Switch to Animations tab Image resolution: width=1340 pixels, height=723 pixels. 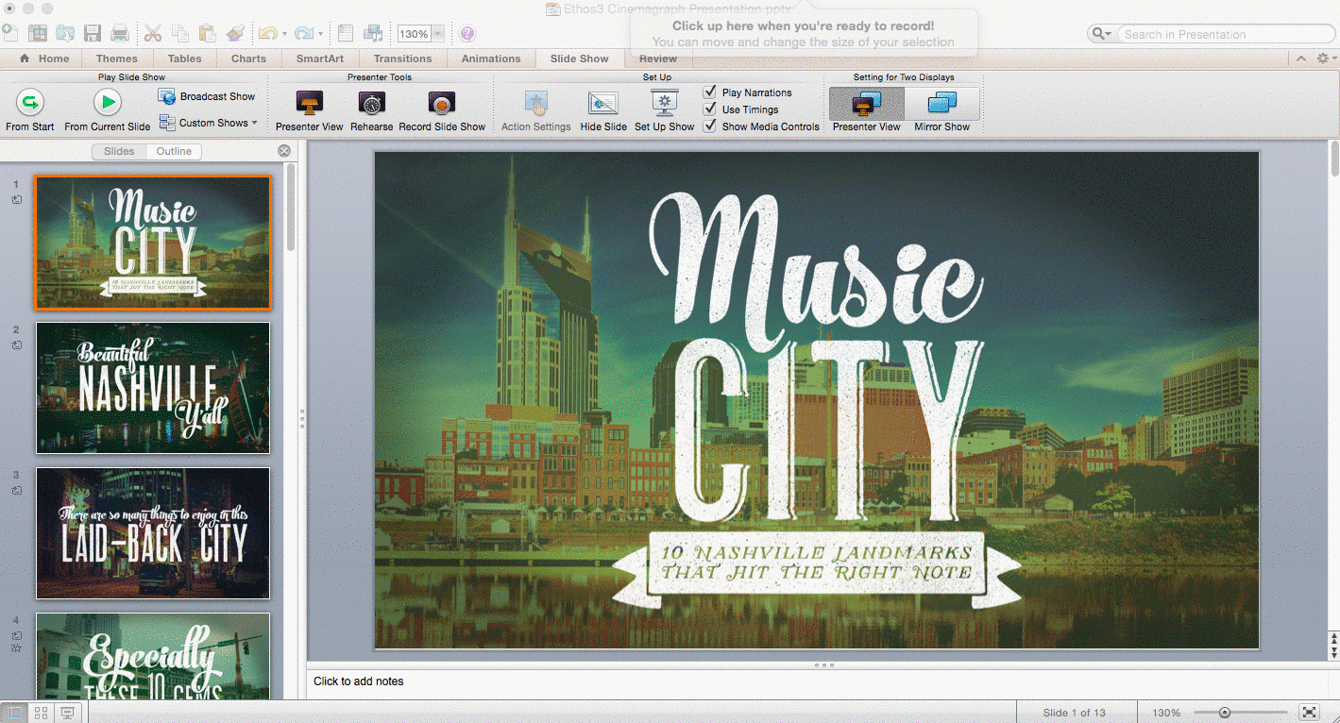coord(491,59)
